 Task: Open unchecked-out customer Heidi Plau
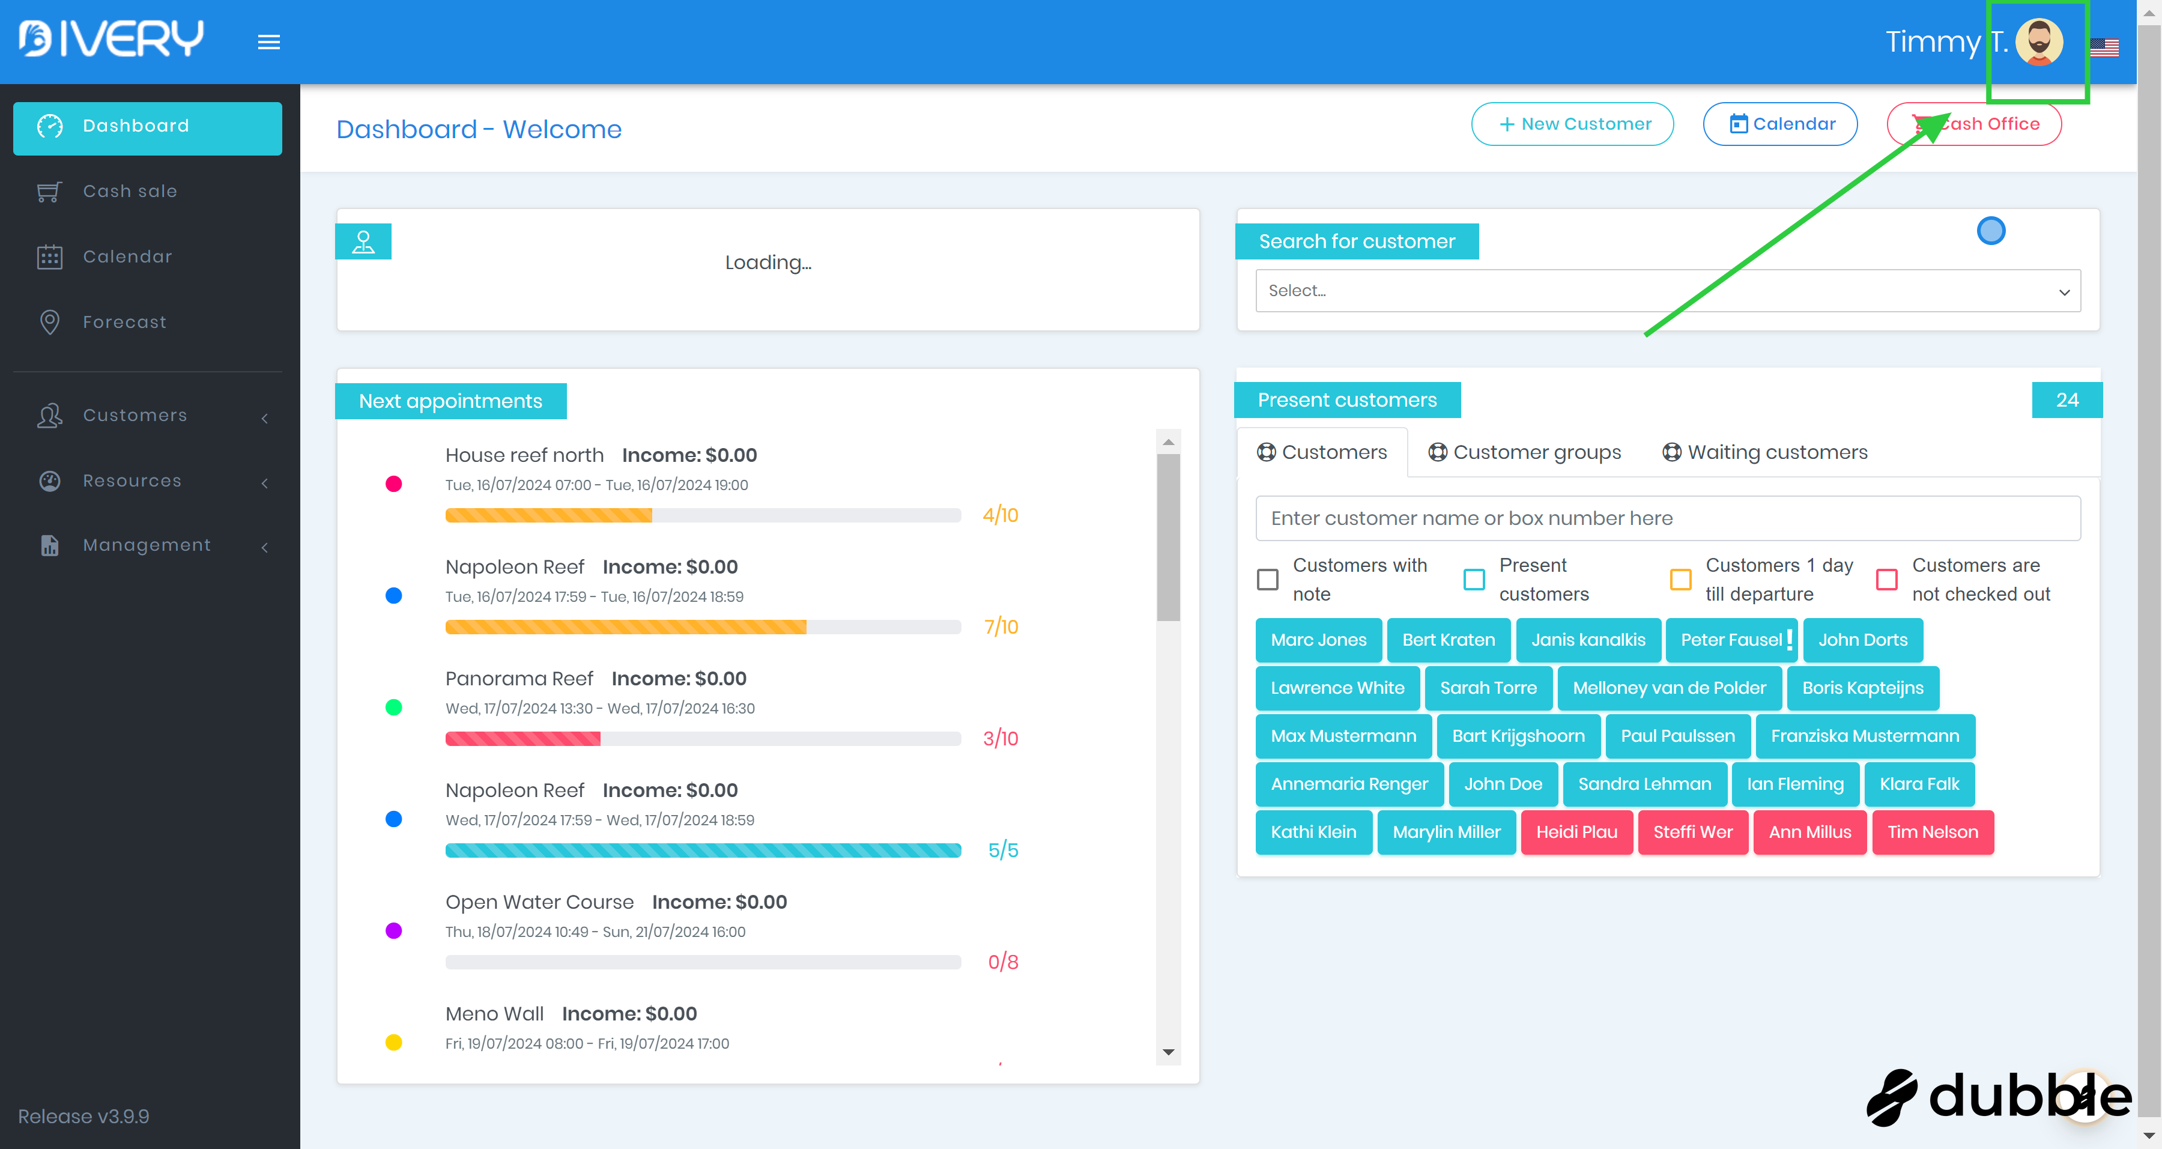[x=1576, y=832]
